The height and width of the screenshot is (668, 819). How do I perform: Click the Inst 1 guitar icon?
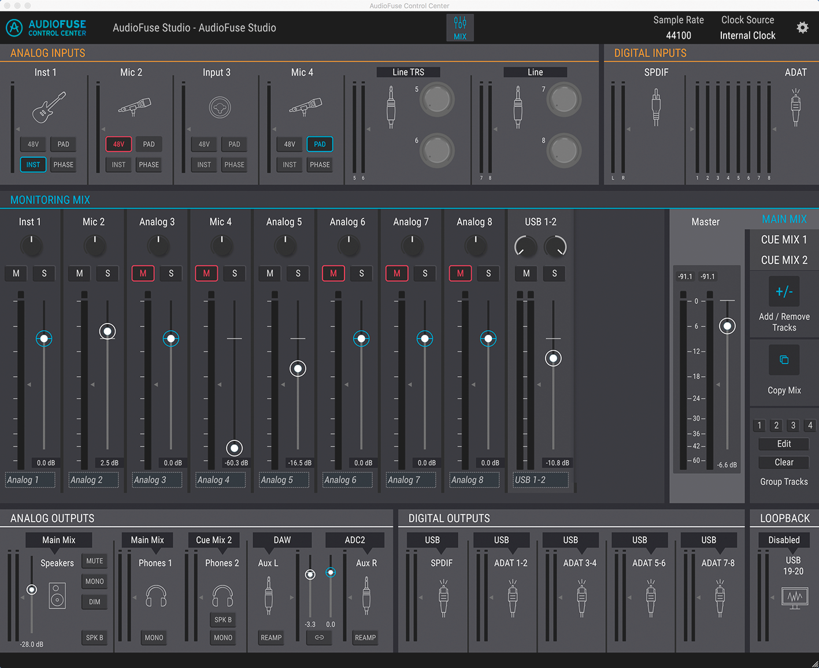tap(49, 107)
